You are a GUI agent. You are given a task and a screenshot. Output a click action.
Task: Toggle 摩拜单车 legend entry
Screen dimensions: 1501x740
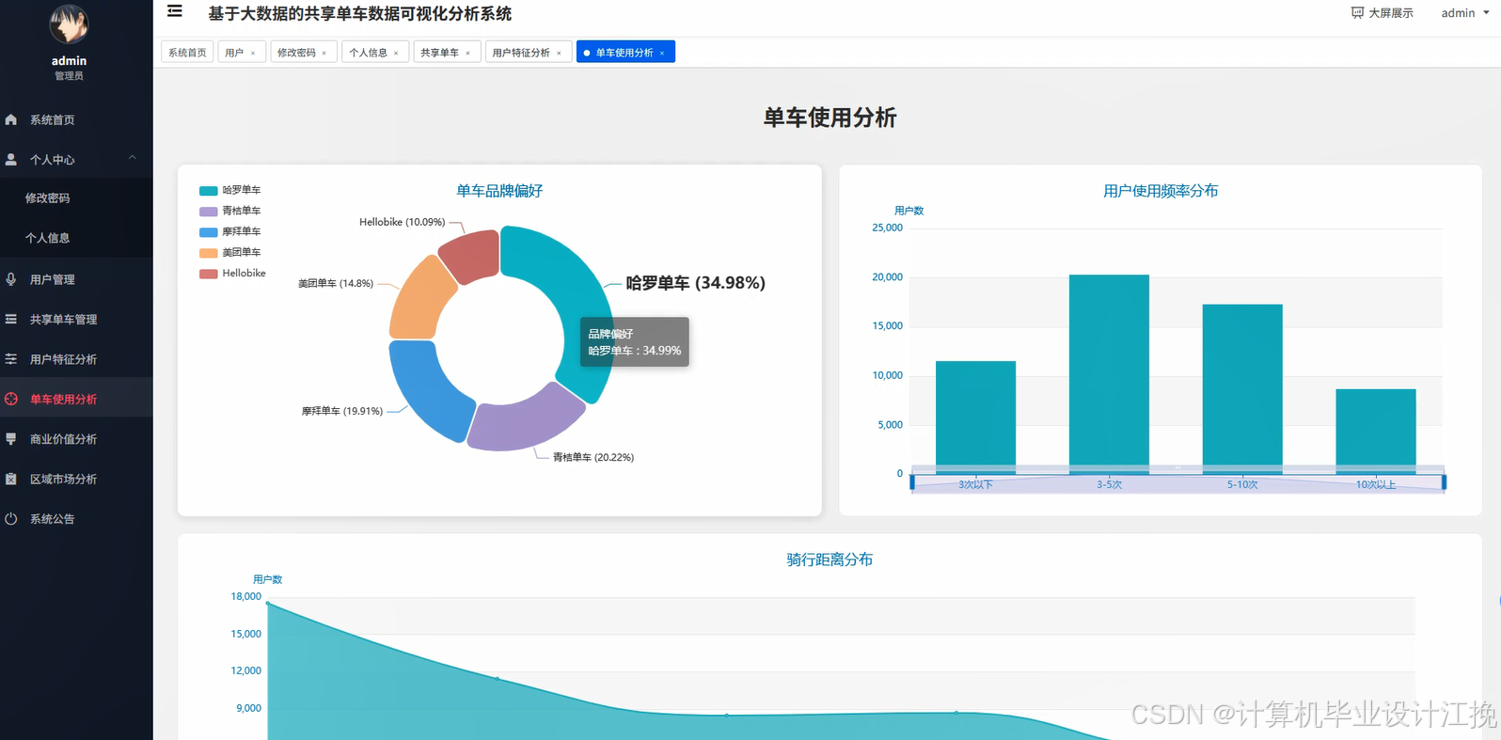(230, 231)
